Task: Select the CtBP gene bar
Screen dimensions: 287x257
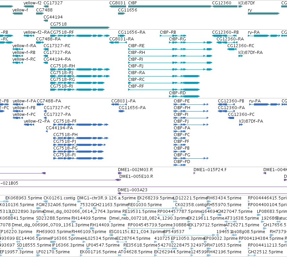Action: 170,6
